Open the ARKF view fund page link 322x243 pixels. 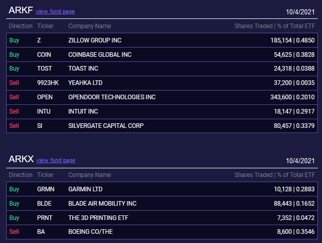pyautogui.click(x=55, y=11)
